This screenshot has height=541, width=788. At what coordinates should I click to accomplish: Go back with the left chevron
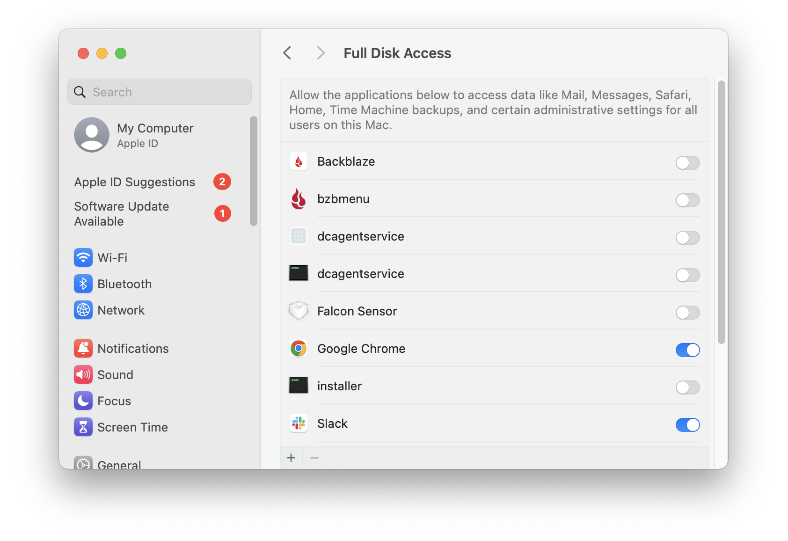click(287, 53)
